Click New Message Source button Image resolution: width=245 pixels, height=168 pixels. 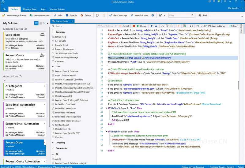(x=14, y=15)
